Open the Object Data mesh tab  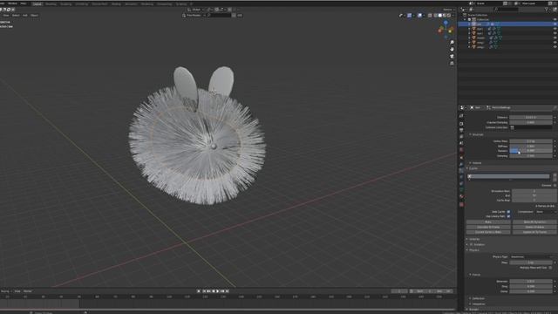point(461,190)
